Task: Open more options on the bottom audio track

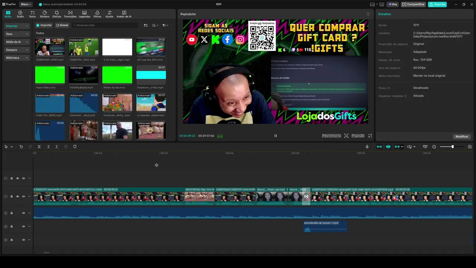Action: [x=29, y=240]
